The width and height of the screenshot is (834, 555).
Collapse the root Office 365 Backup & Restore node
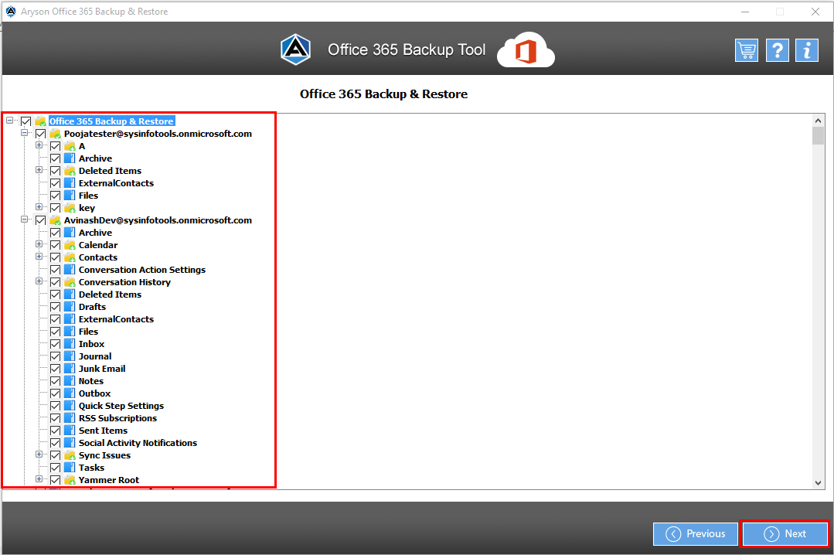9,121
